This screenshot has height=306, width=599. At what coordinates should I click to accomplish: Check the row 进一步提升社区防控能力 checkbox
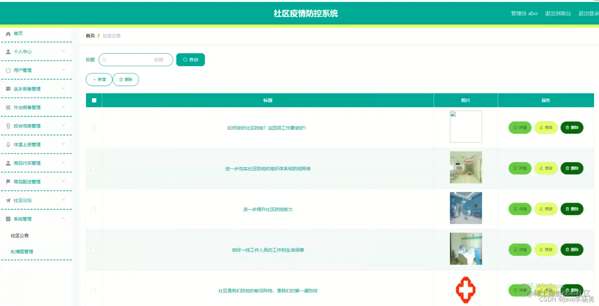click(93, 209)
